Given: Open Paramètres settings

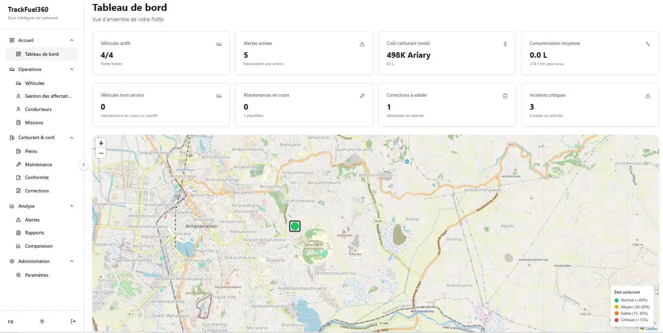Looking at the screenshot, I should pyautogui.click(x=42, y=275).
